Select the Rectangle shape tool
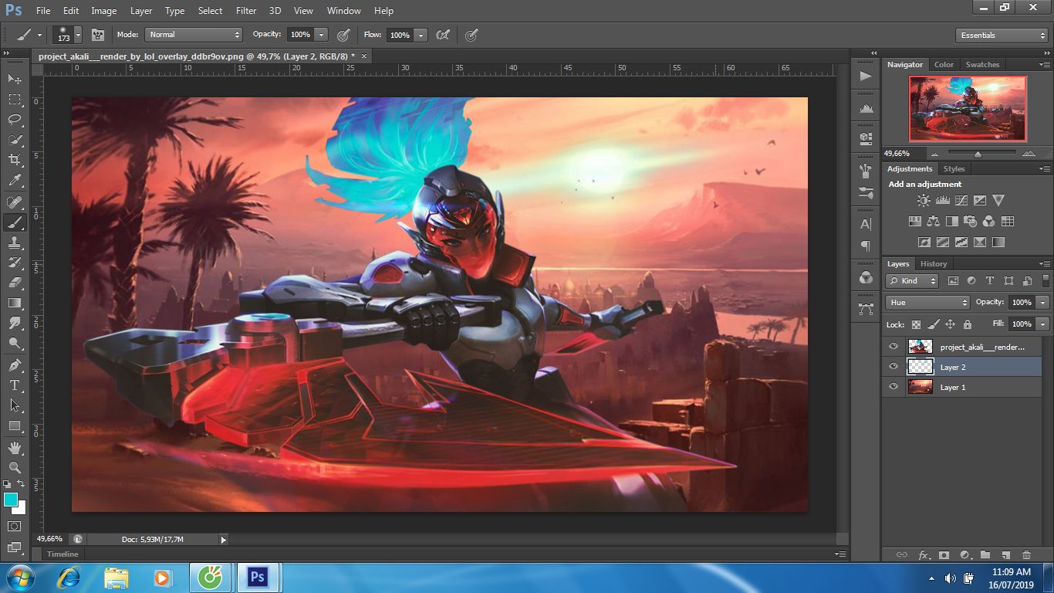The height and width of the screenshot is (593, 1054). pos(15,425)
